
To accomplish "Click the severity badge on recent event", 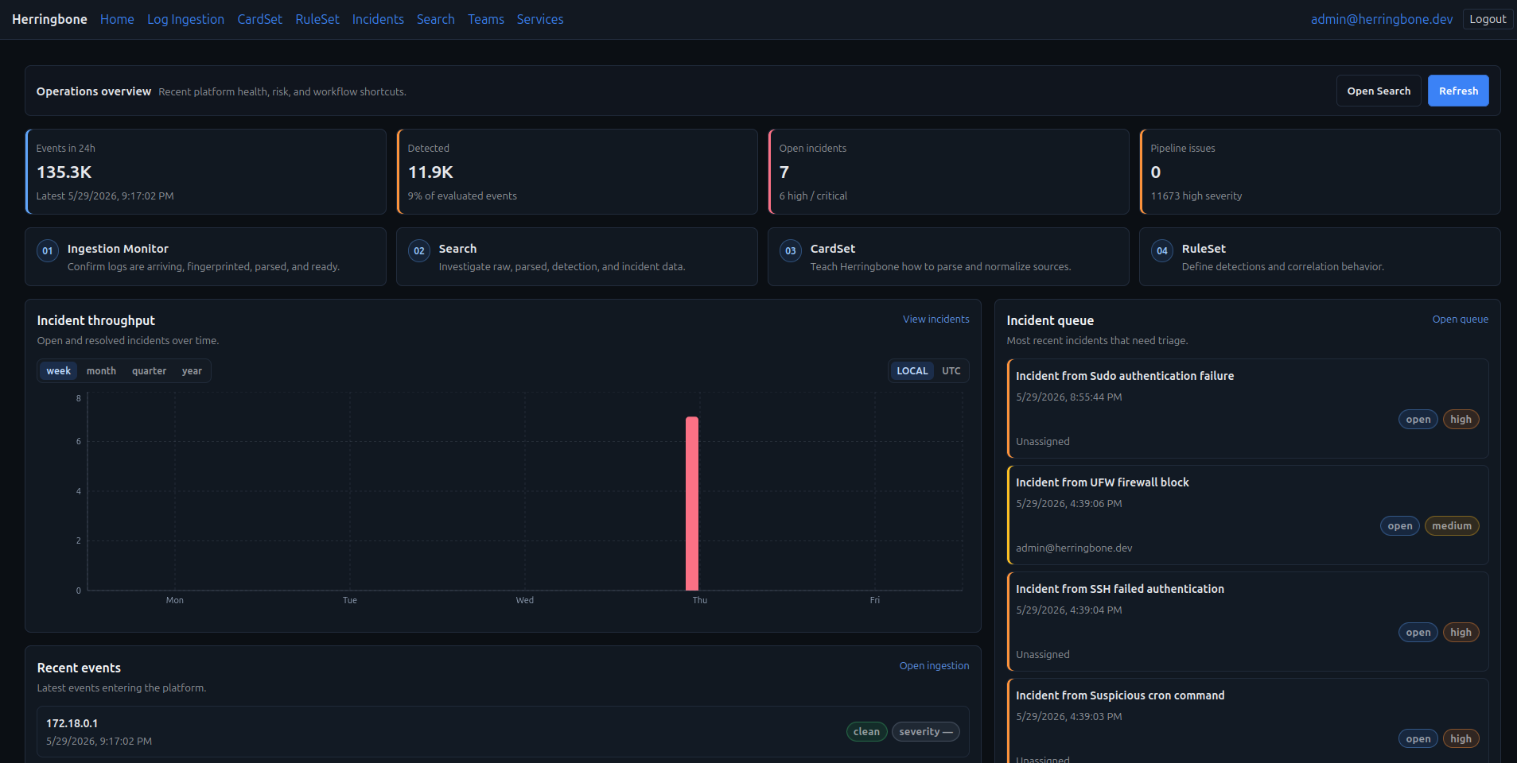I will [925, 732].
